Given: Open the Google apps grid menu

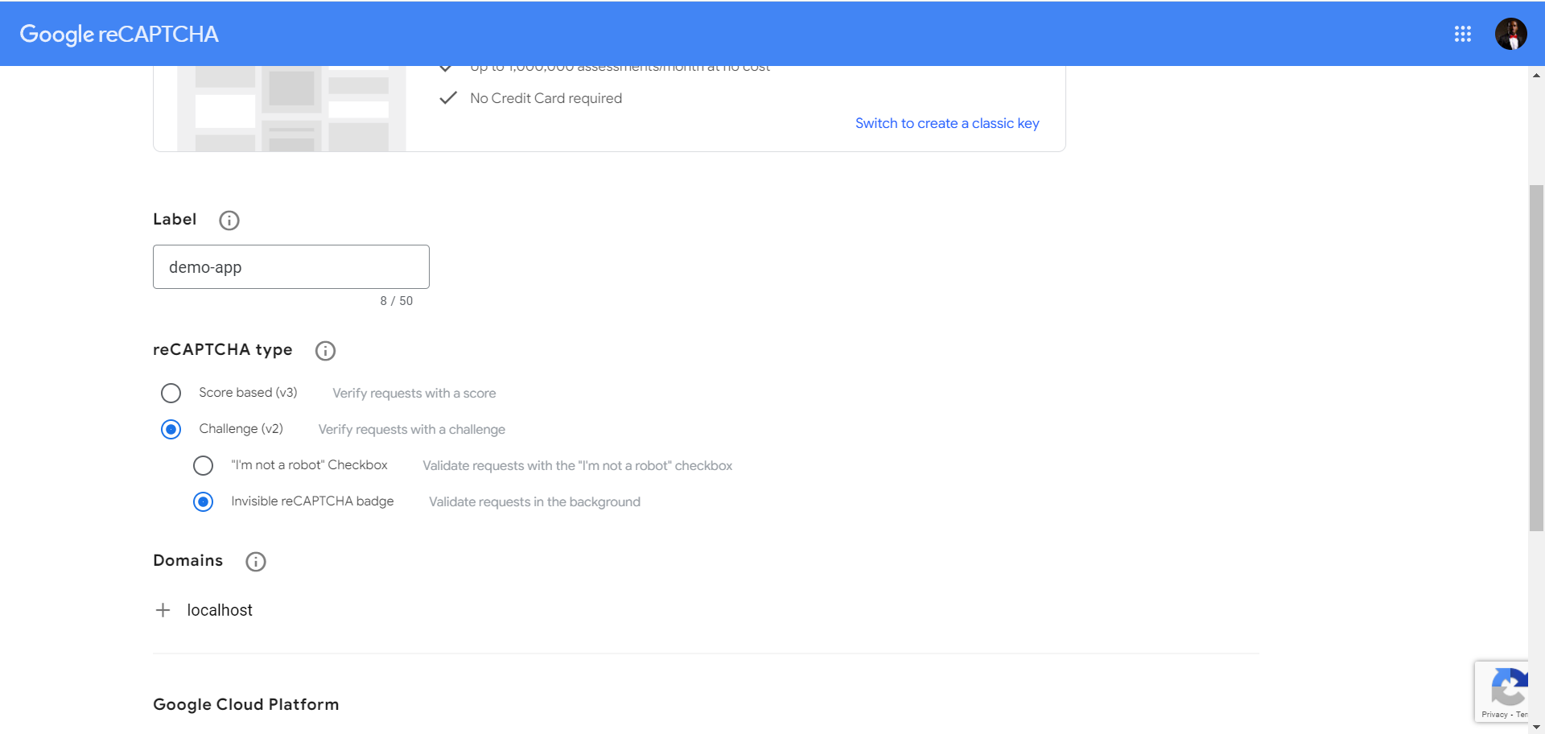Looking at the screenshot, I should pos(1462,34).
